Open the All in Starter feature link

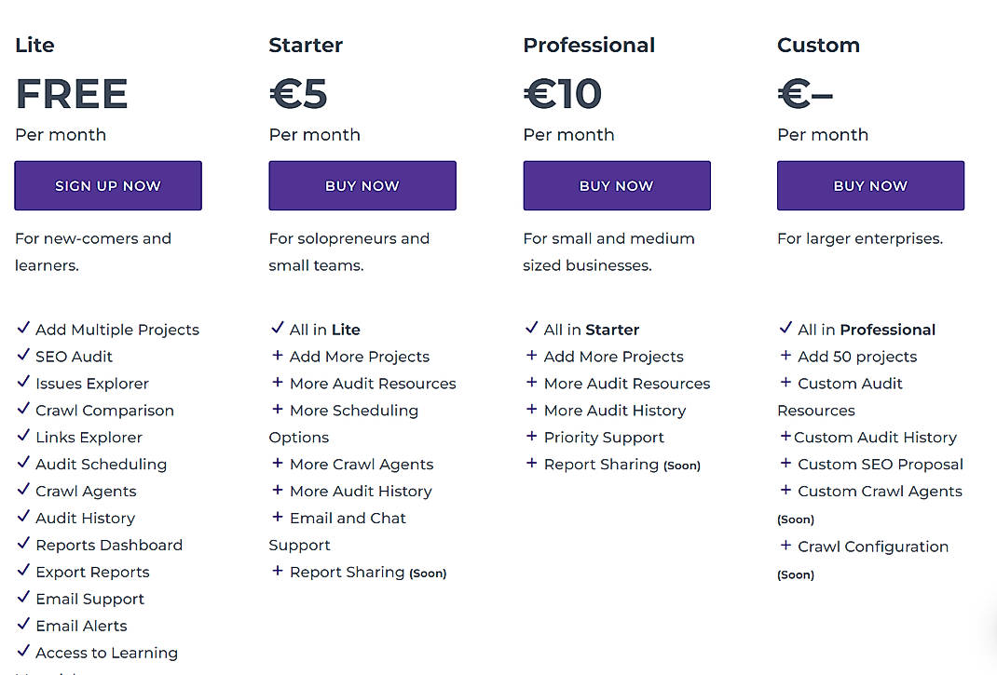click(x=591, y=329)
